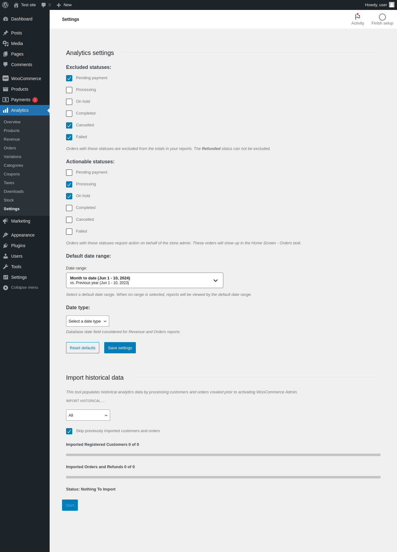Open the Select a date type dropdown
The height and width of the screenshot is (552, 397).
click(87, 321)
